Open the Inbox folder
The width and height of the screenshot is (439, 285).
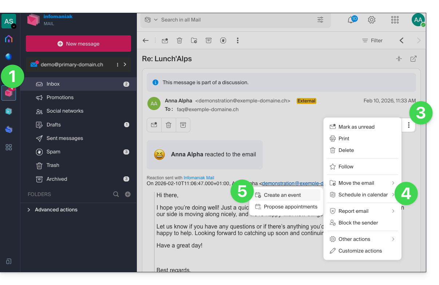click(x=78, y=84)
